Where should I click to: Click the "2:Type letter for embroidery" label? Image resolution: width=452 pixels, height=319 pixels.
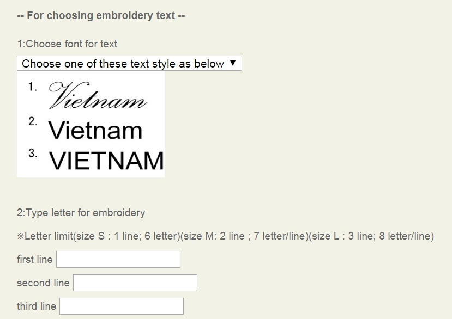tap(81, 212)
